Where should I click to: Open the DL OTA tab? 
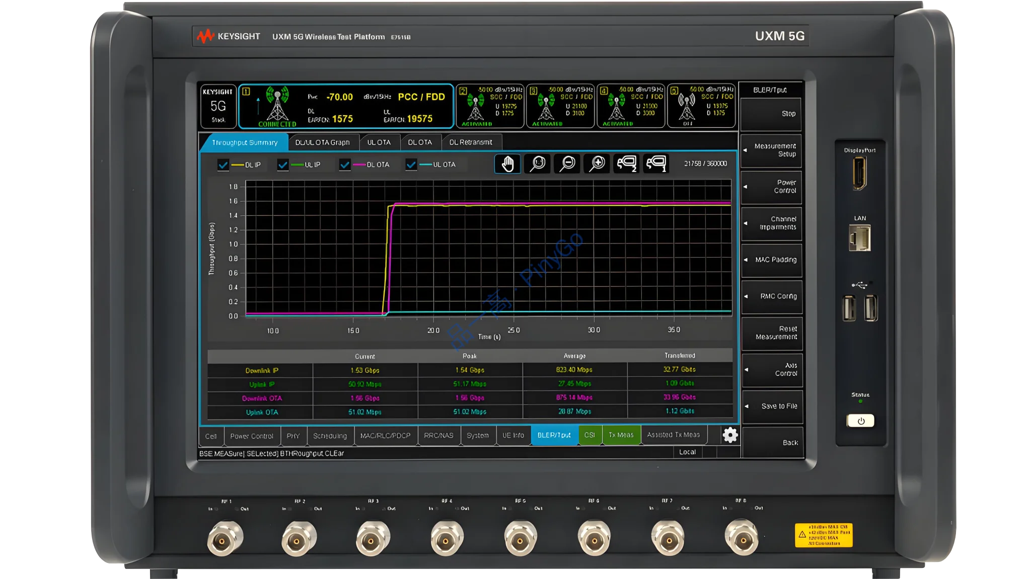[x=420, y=142]
